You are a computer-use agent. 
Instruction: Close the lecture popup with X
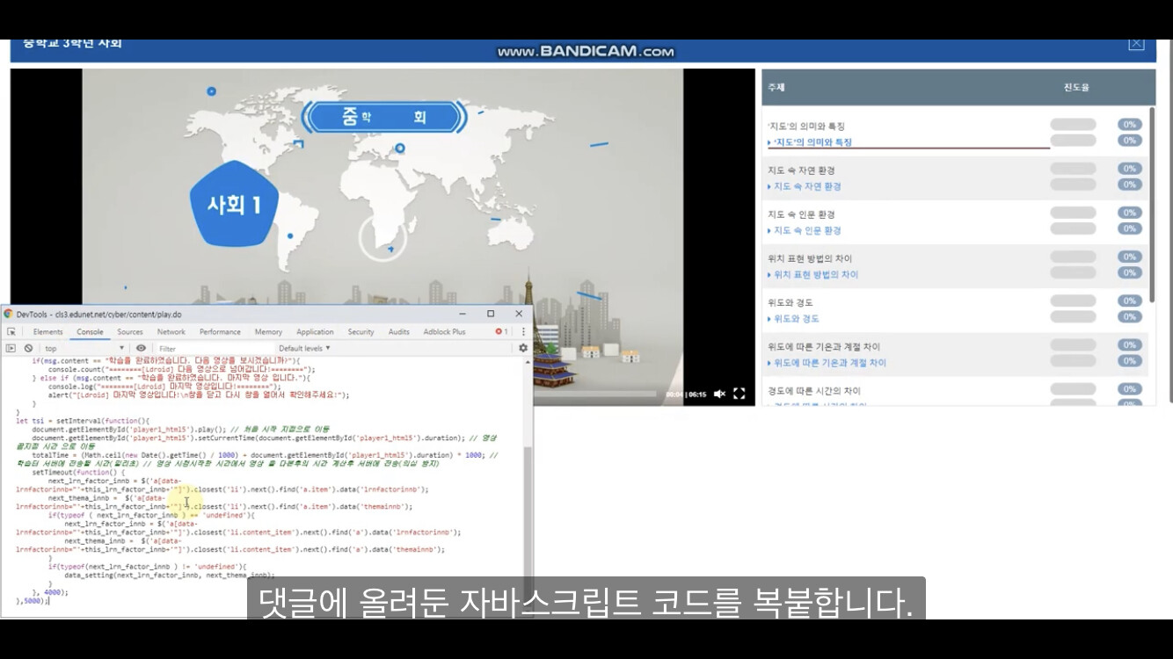(x=1136, y=44)
